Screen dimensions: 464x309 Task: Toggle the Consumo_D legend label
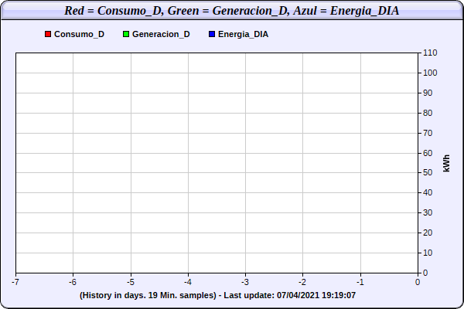80,34
